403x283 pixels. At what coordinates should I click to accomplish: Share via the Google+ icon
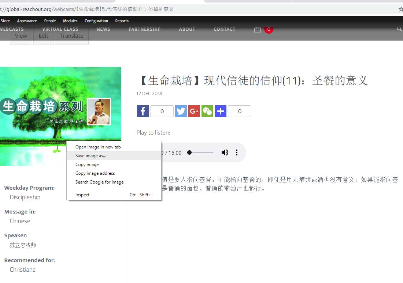tap(194, 111)
